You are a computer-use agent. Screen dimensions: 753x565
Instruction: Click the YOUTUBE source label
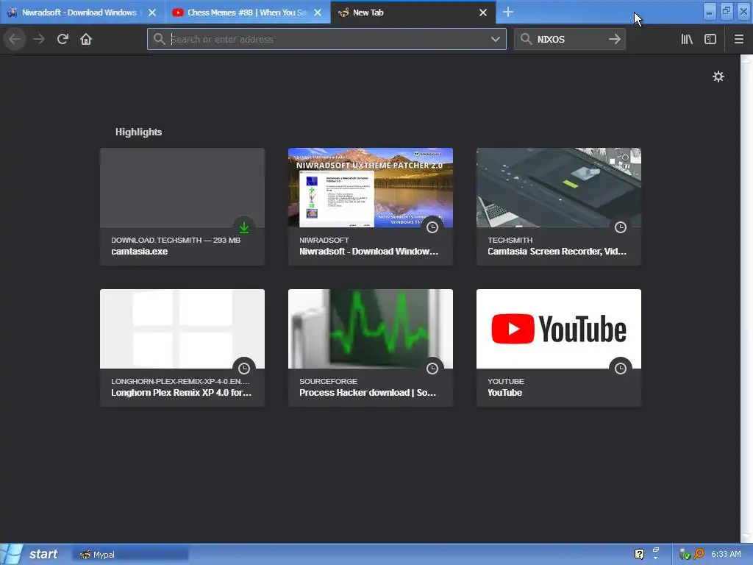(x=506, y=381)
